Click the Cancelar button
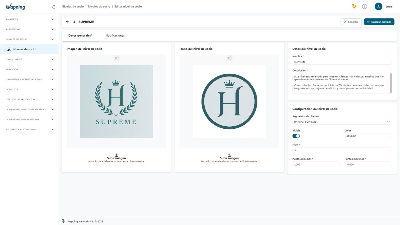Screen dimensions: 400x225 [351, 22]
